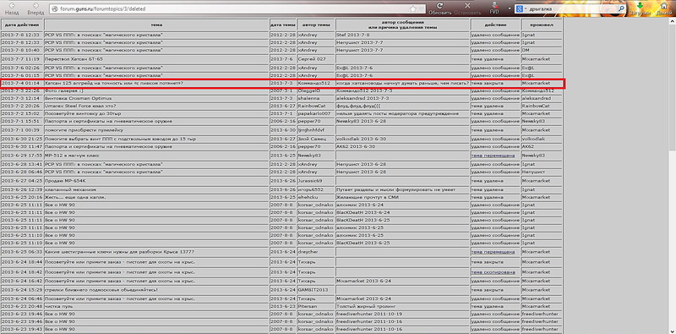This screenshot has height=334, width=676.
Task: Expand the address bar history dropdown arrow
Action: [x=422, y=8]
